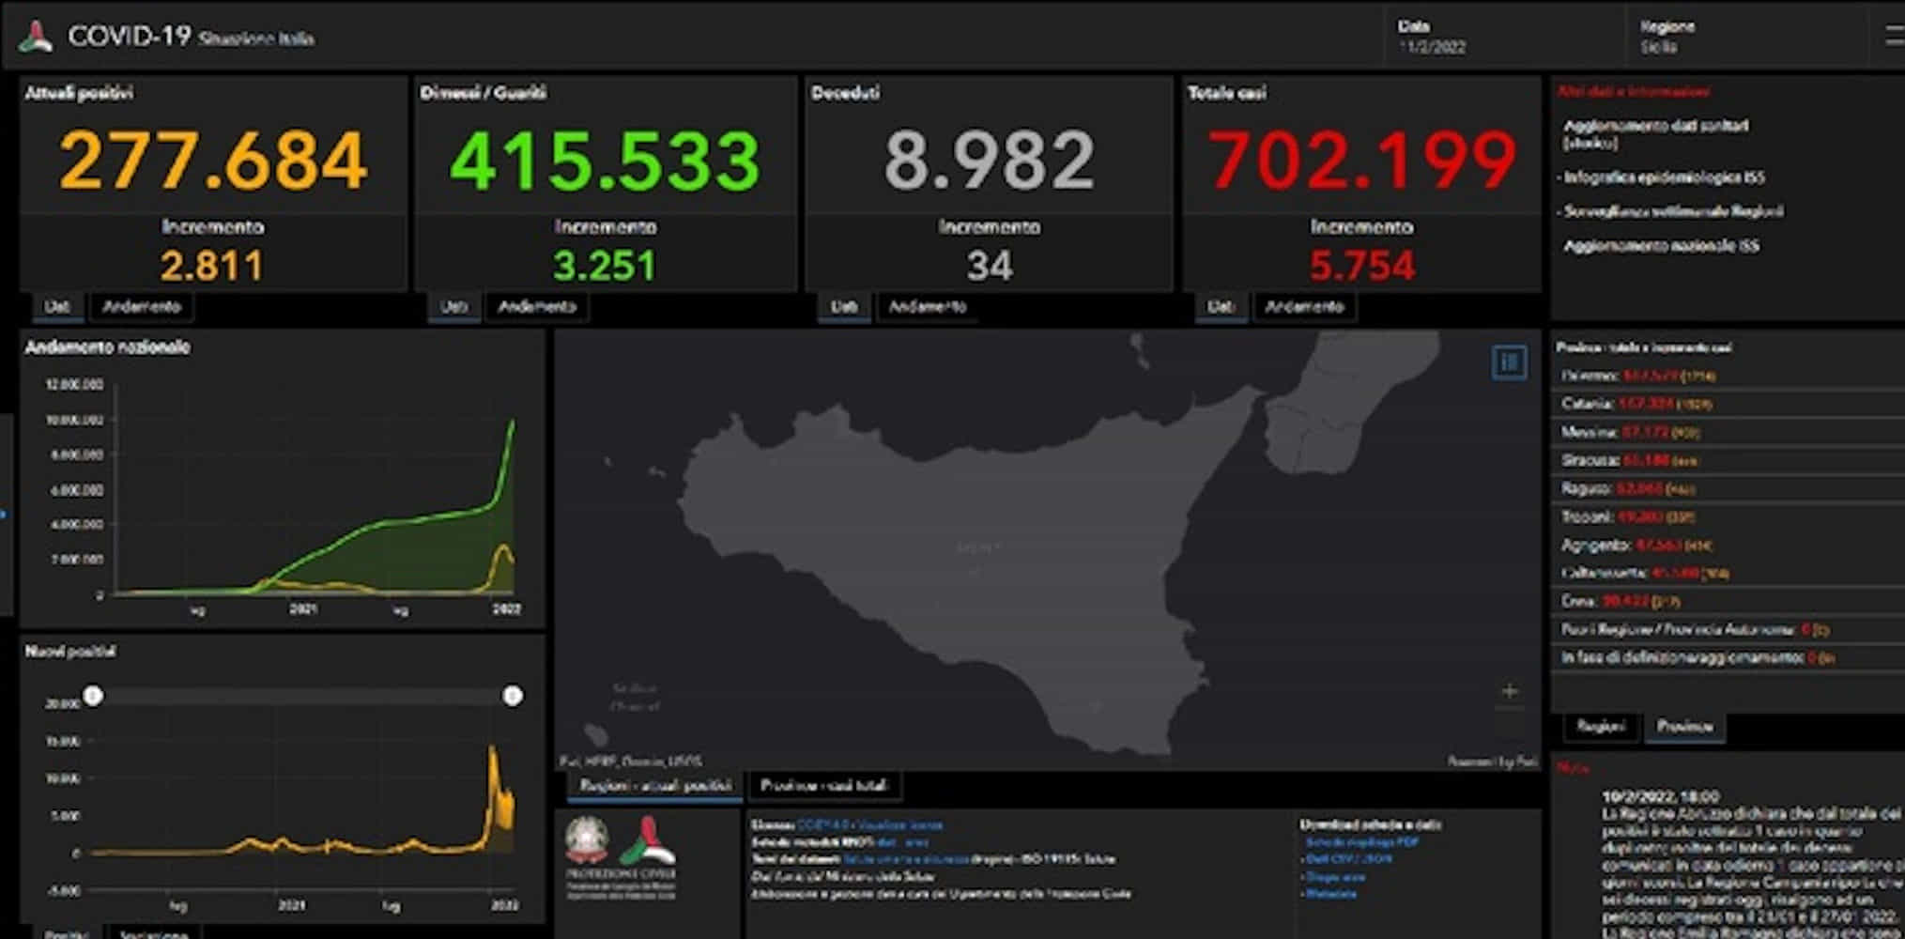Image resolution: width=1905 pixels, height=939 pixels.
Task: Open the Data date selector
Action: point(1502,37)
